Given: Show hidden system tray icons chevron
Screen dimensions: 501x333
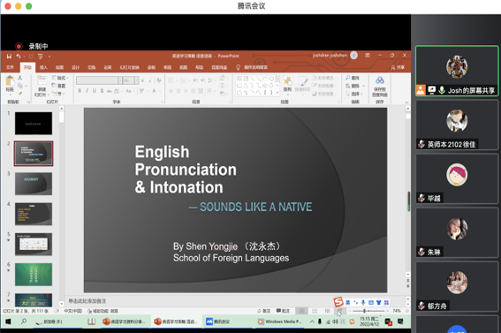Looking at the screenshot, I should (x=312, y=322).
